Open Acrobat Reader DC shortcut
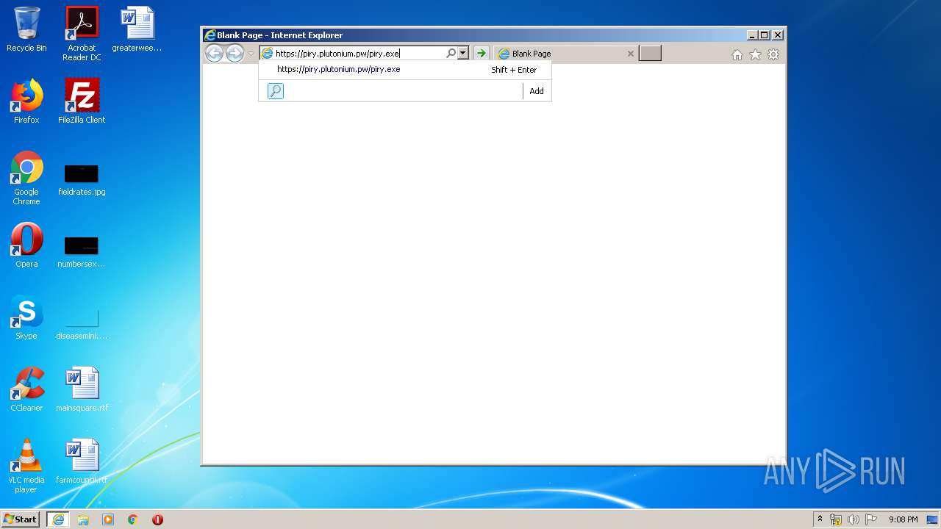 tap(82, 34)
